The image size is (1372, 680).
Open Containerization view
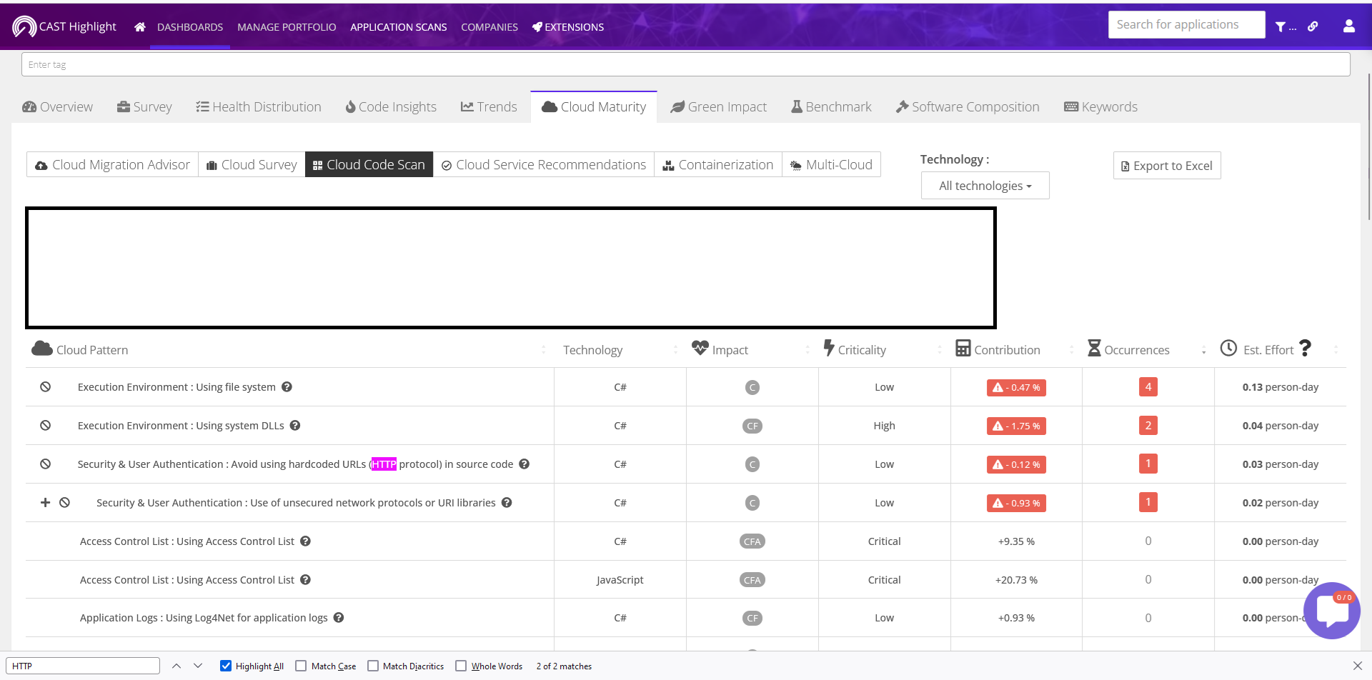(x=718, y=164)
